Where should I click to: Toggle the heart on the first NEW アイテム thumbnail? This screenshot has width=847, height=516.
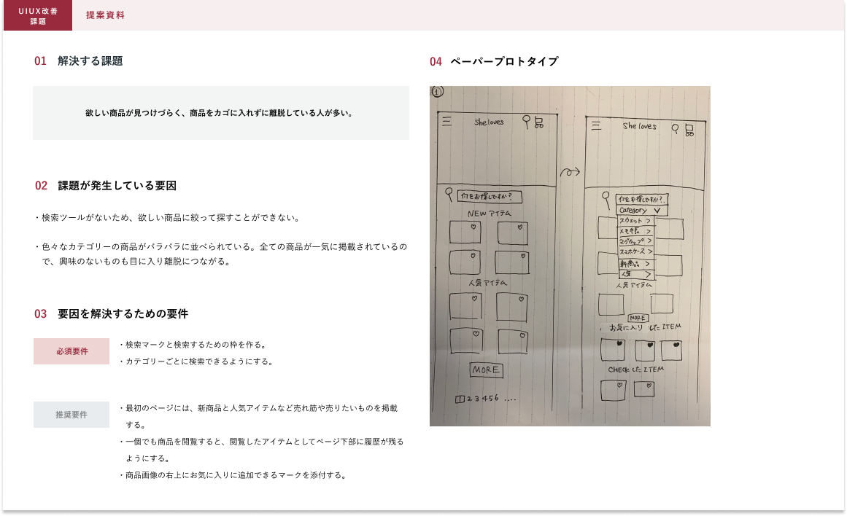pyautogui.click(x=473, y=227)
